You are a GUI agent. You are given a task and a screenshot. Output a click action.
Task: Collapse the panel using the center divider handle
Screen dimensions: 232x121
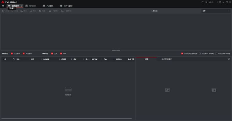pyautogui.click(x=116, y=50)
